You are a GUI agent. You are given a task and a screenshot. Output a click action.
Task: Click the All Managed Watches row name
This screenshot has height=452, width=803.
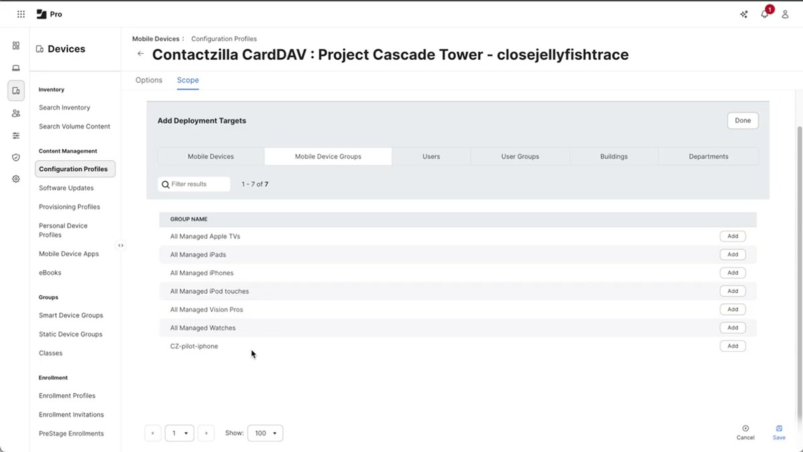pos(203,328)
